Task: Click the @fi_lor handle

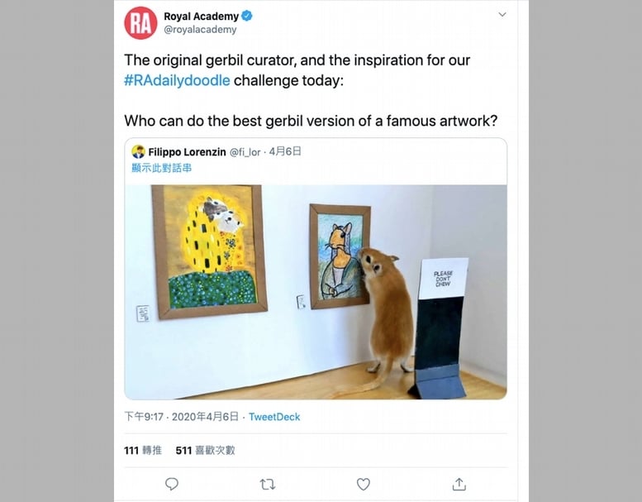Action: pyautogui.click(x=245, y=152)
